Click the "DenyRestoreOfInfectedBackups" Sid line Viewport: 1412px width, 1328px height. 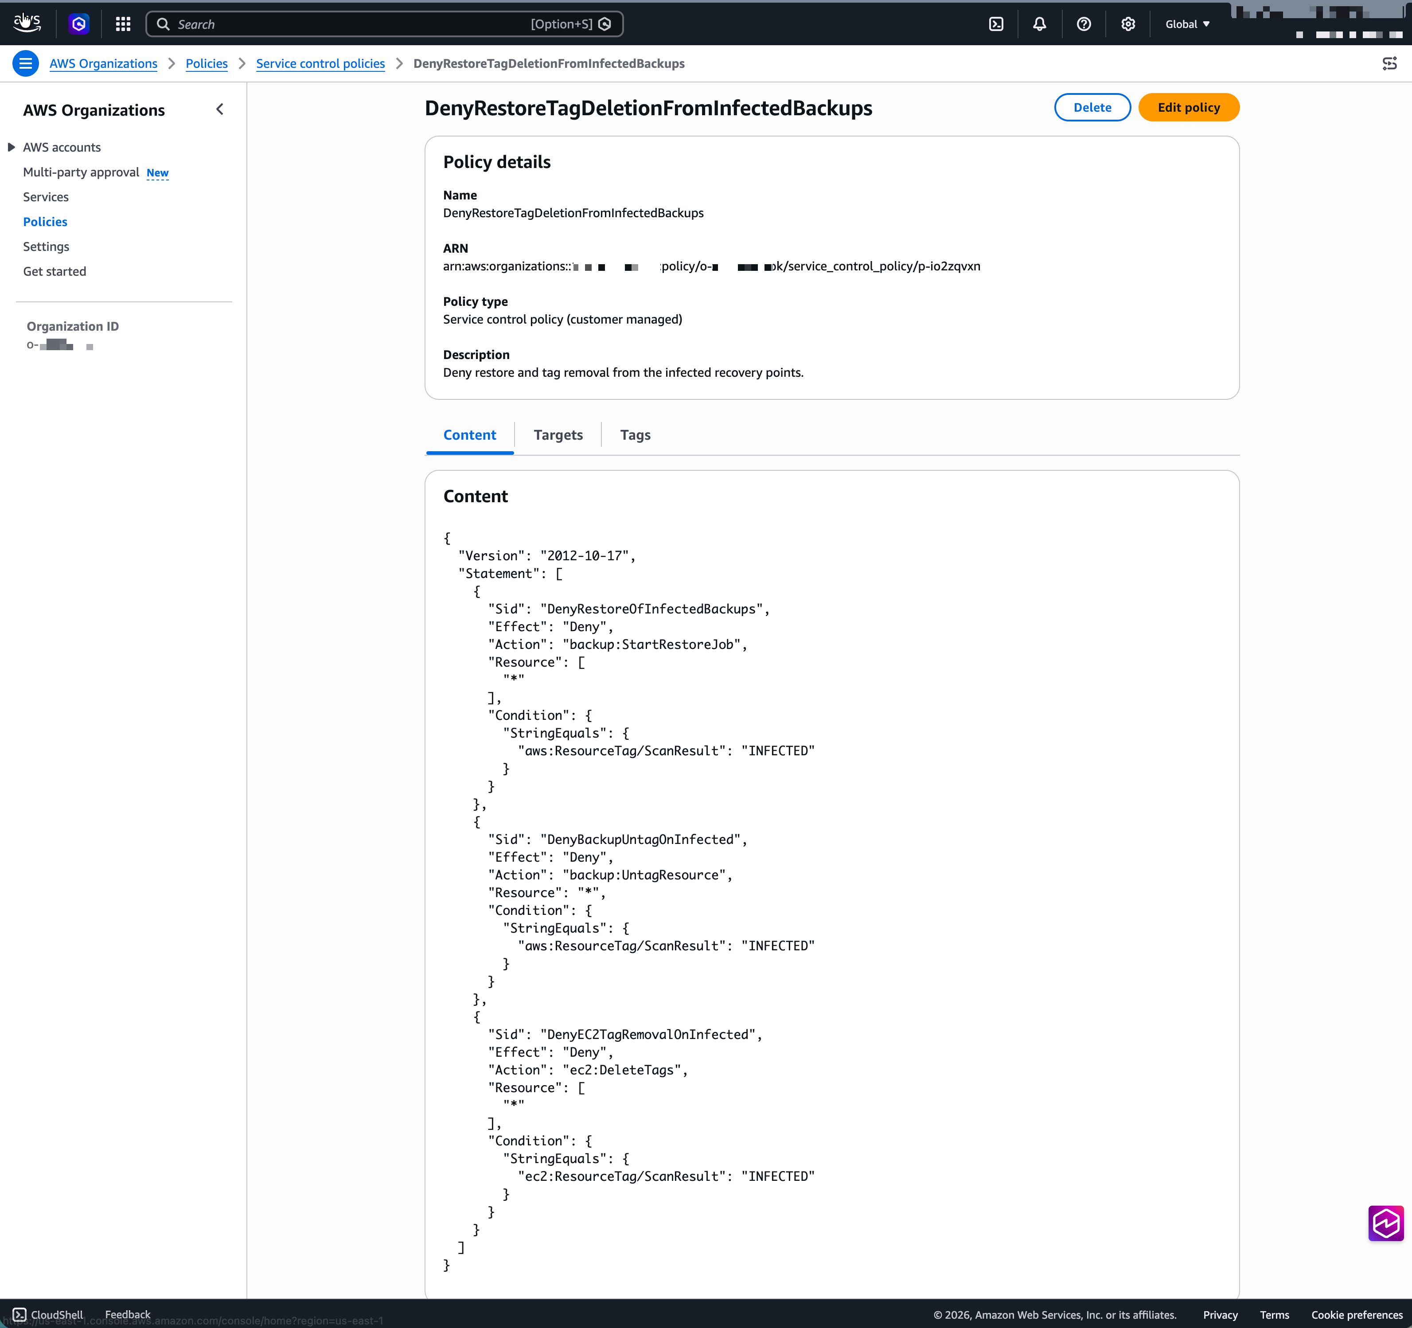click(x=628, y=609)
